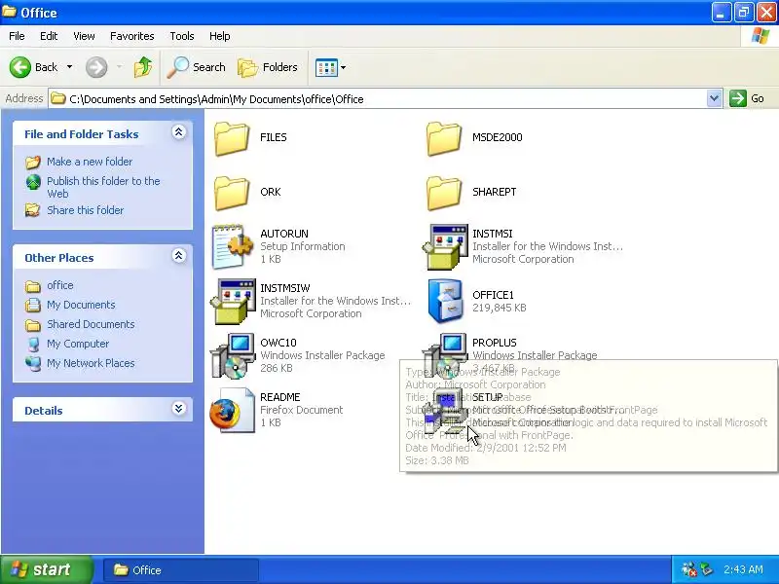Collapse the Other Places panel
This screenshot has height=584, width=779.
pos(179,255)
